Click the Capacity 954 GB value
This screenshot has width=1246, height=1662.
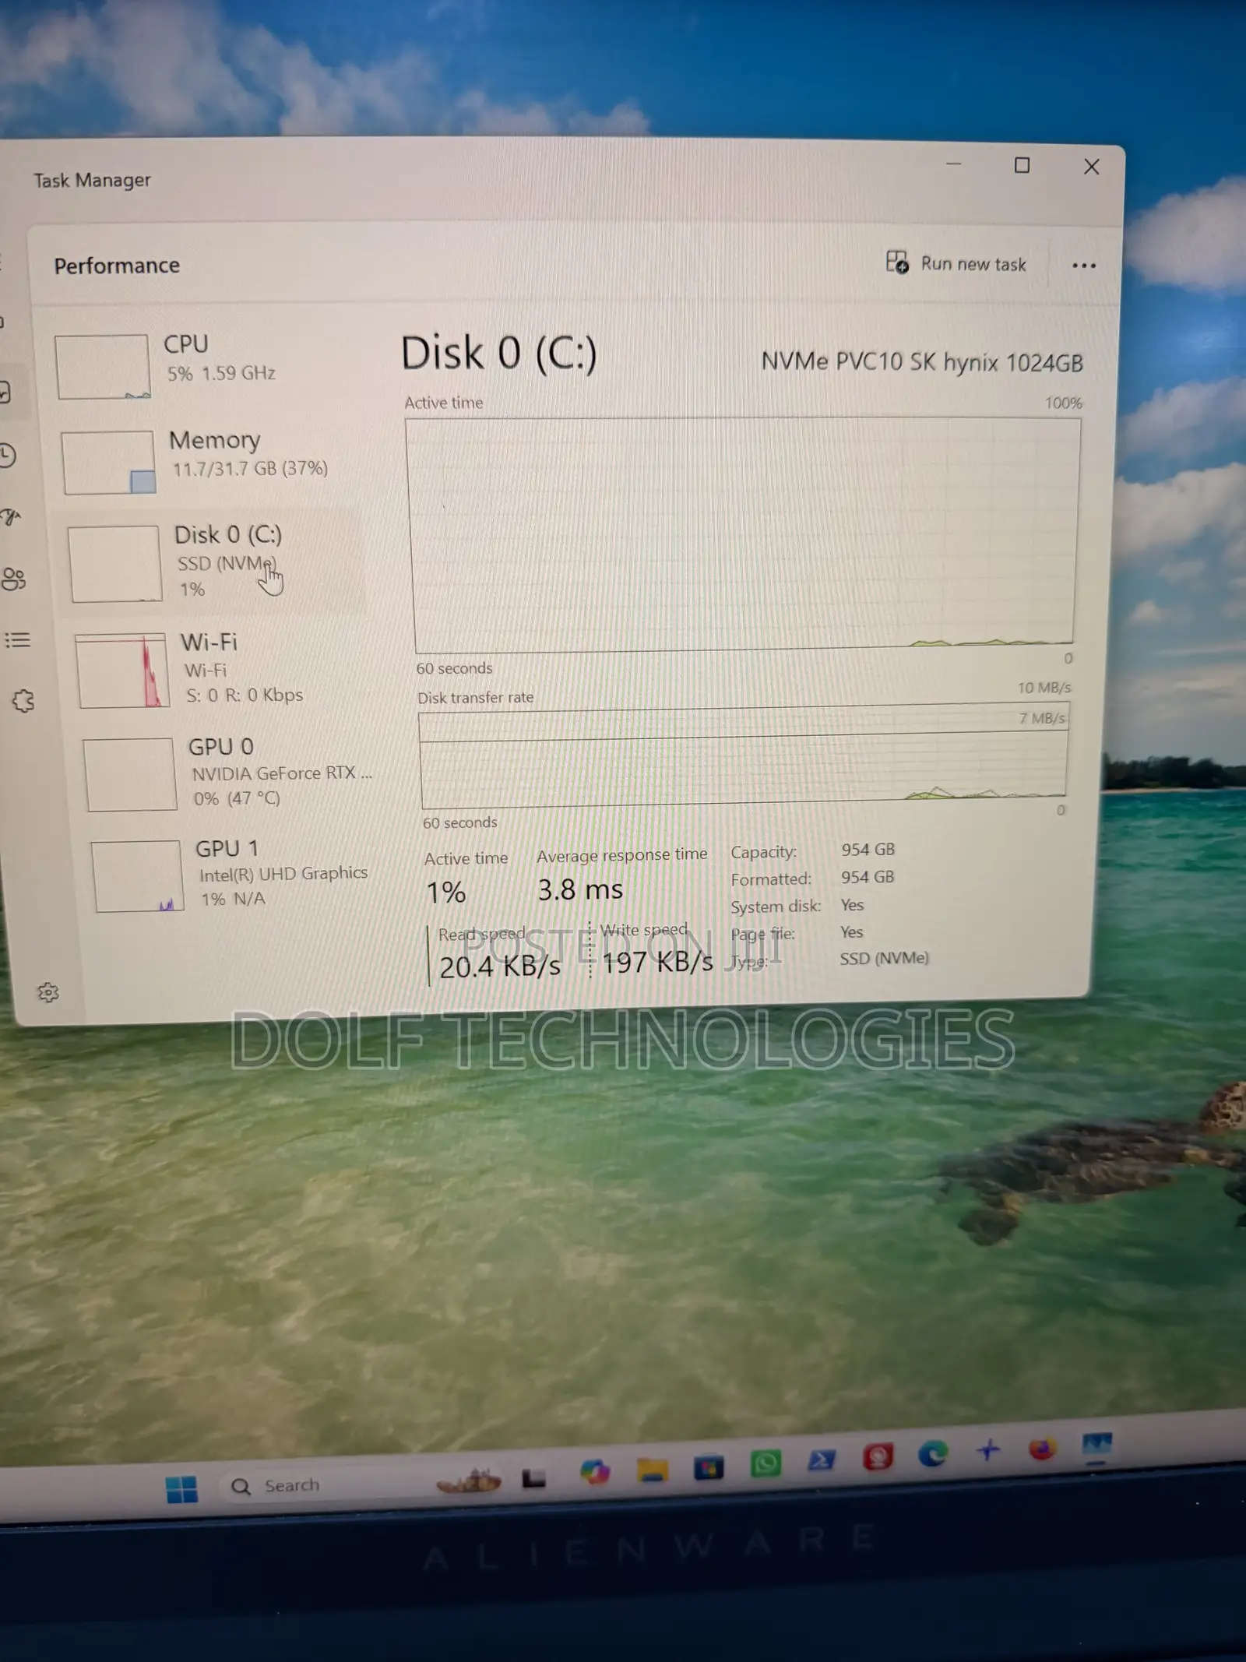click(x=868, y=850)
